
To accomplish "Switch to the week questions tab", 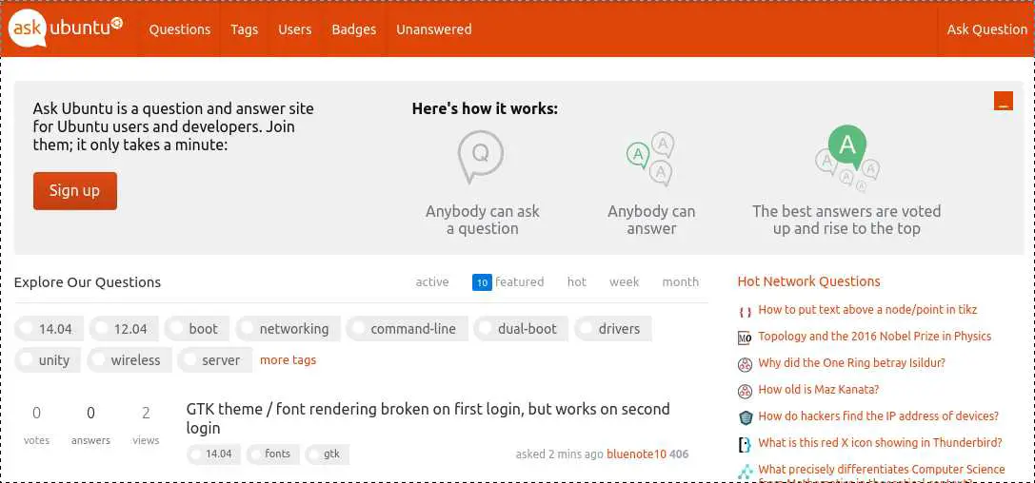I will 624,282.
